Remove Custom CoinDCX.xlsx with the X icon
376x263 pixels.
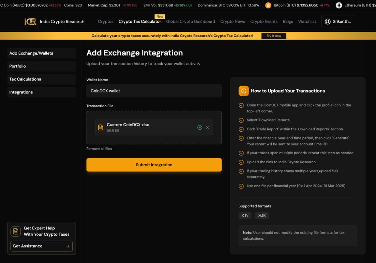(207, 128)
